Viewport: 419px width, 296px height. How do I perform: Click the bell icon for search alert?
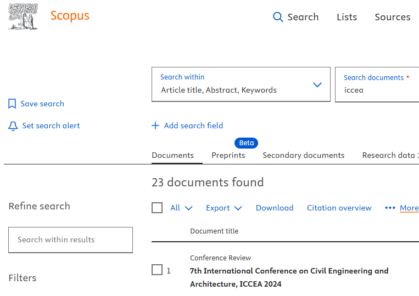click(13, 126)
